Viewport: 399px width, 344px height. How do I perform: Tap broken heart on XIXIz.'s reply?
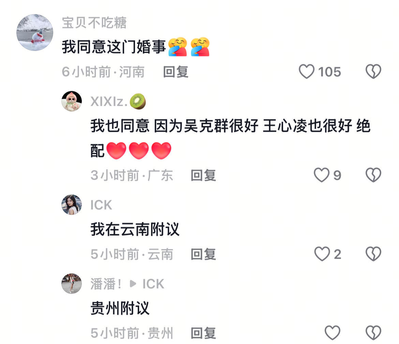click(x=373, y=175)
